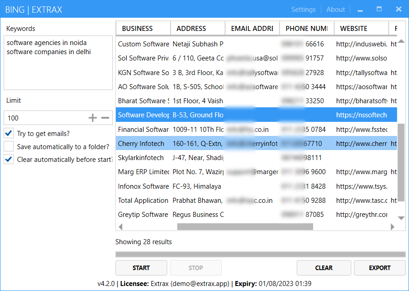
Task: Select the 'Sol Software Priv' row
Action: (x=257, y=58)
